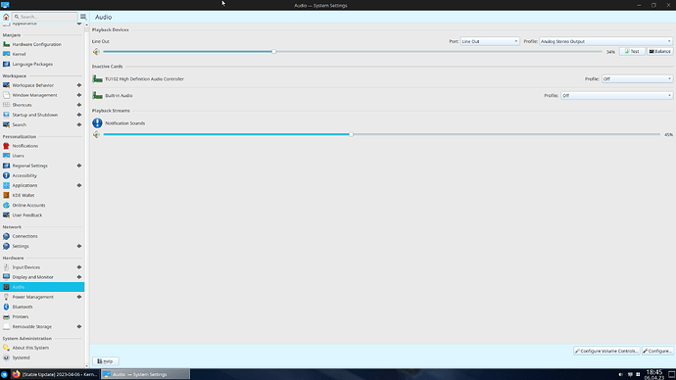This screenshot has width=676, height=380.
Task: Open the Port dropdown showing Line Out
Action: click(x=490, y=41)
